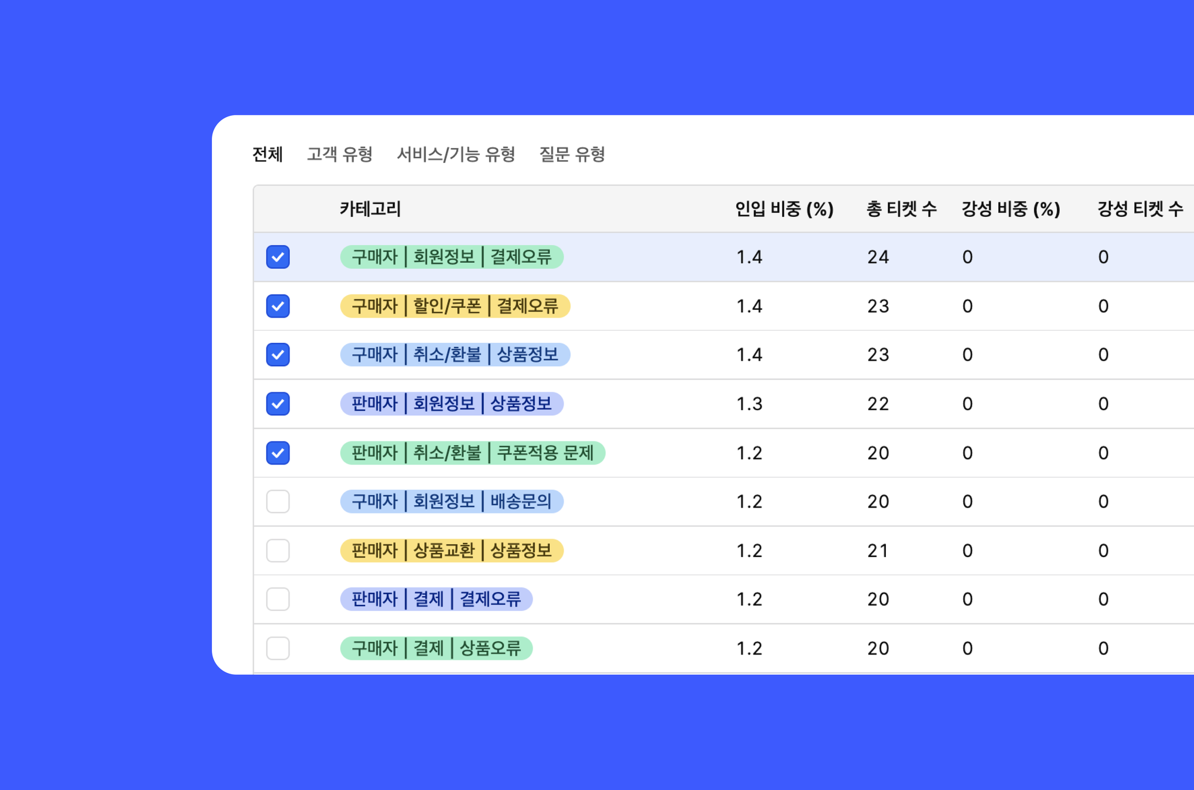The height and width of the screenshot is (790, 1194).
Task: Deselect the 구매자|취소/환불|상품정보 checkbox
Action: point(277,354)
